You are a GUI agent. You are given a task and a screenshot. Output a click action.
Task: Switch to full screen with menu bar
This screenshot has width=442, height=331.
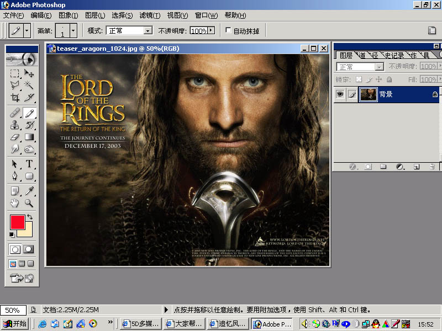tap(22, 264)
